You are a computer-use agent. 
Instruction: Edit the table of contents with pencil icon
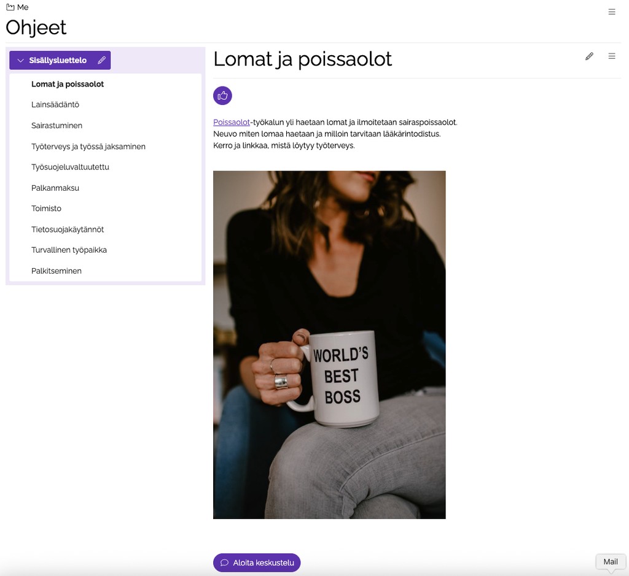[x=101, y=60]
